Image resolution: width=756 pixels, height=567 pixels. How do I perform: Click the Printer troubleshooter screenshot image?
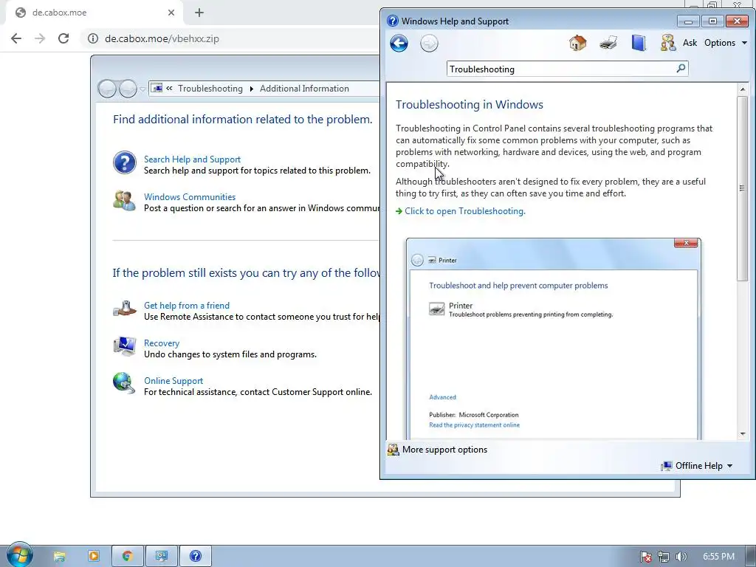pyautogui.click(x=554, y=338)
